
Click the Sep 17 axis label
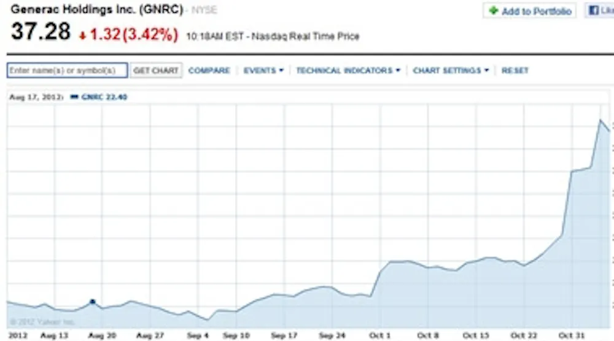[284, 335]
